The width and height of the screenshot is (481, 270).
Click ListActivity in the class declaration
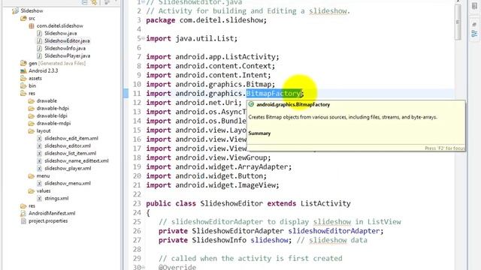coord(325,203)
